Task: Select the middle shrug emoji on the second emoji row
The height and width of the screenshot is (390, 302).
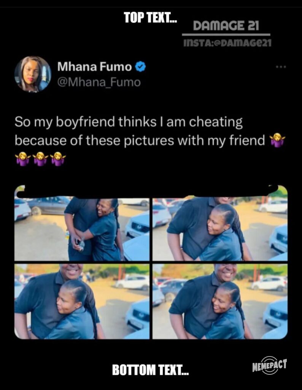Action: [41, 158]
